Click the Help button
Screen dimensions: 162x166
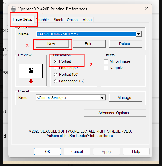pos(136,151)
